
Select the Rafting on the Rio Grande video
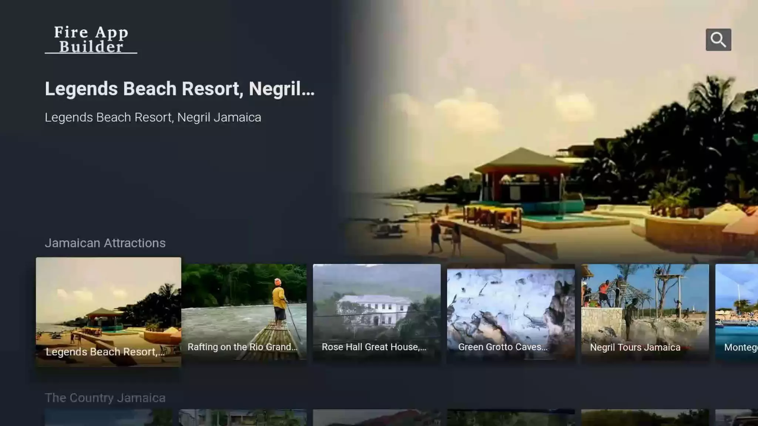pyautogui.click(x=244, y=311)
